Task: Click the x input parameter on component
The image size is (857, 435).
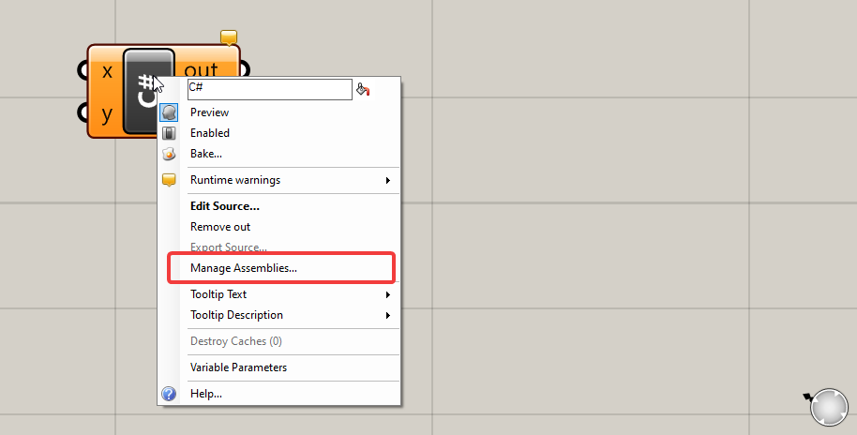Action: [106, 71]
